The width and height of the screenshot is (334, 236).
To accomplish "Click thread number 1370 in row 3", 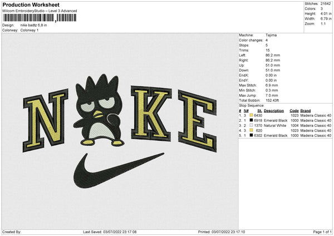I will click(x=258, y=126).
